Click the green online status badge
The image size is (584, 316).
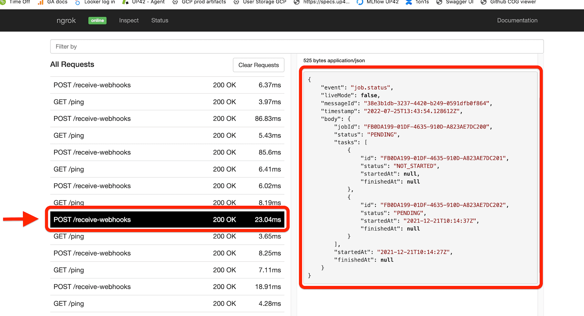click(x=97, y=20)
